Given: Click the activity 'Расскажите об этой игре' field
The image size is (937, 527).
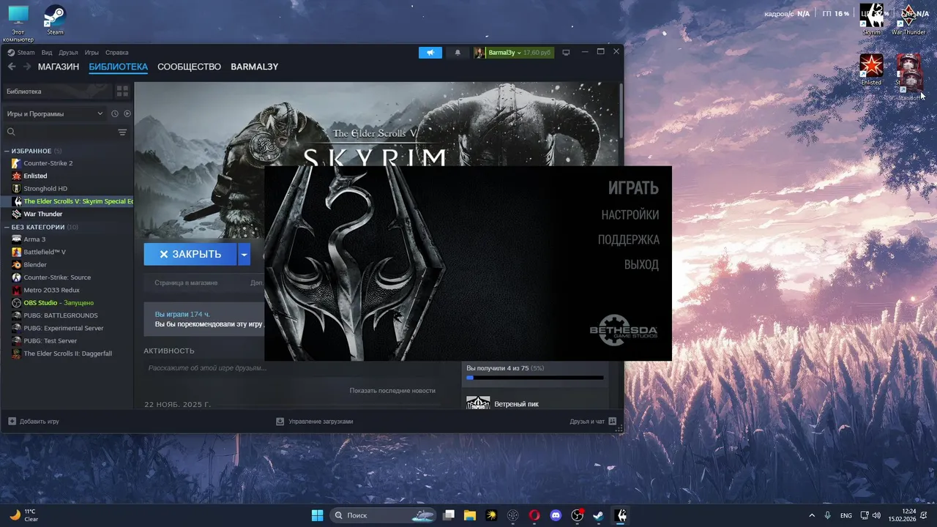Looking at the screenshot, I should coord(206,368).
